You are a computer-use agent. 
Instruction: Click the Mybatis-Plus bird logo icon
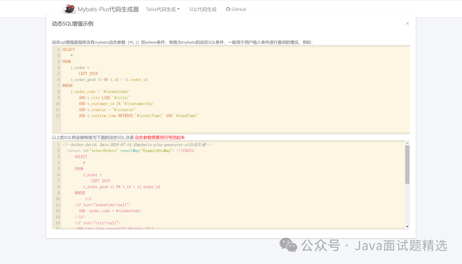click(x=69, y=8)
